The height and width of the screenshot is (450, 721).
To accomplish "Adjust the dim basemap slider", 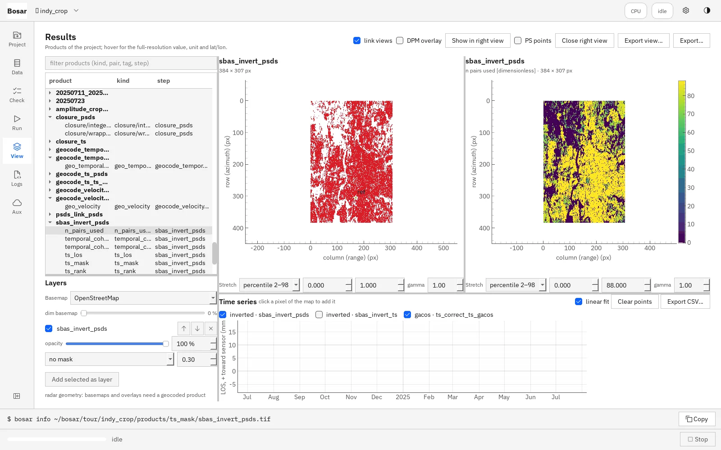I will point(143,313).
